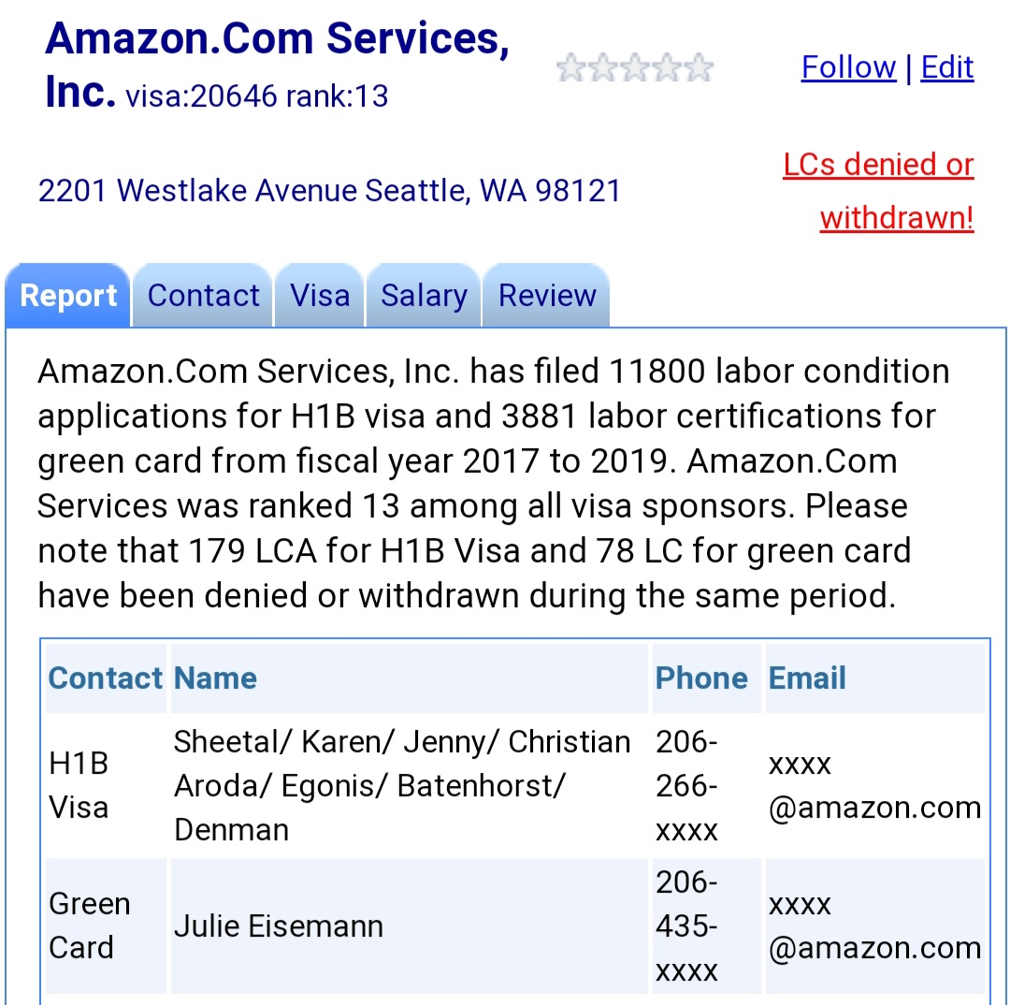Select the Visa tab
This screenshot has width=1010, height=1005.
tap(320, 296)
